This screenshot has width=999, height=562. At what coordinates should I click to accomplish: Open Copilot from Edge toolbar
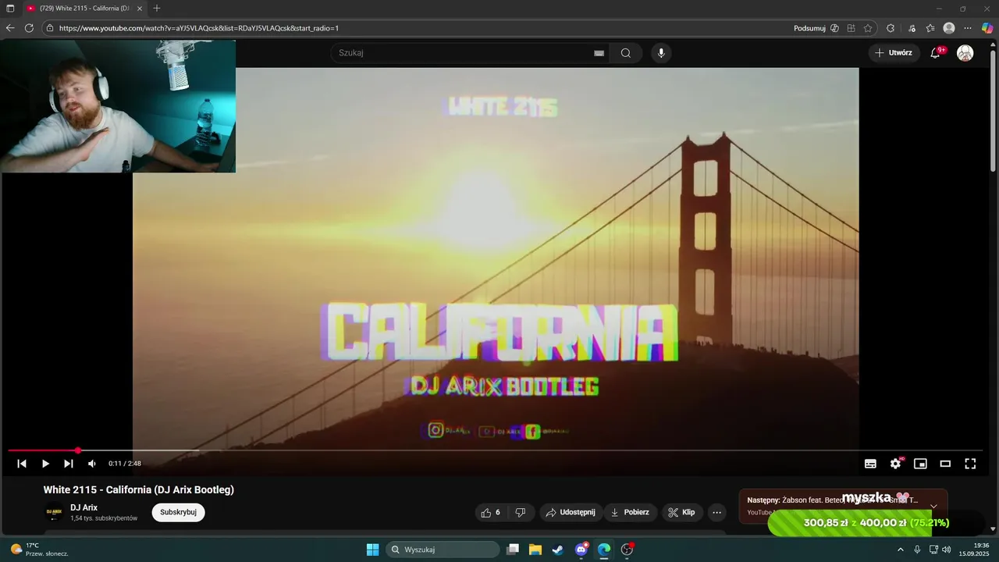(x=987, y=28)
